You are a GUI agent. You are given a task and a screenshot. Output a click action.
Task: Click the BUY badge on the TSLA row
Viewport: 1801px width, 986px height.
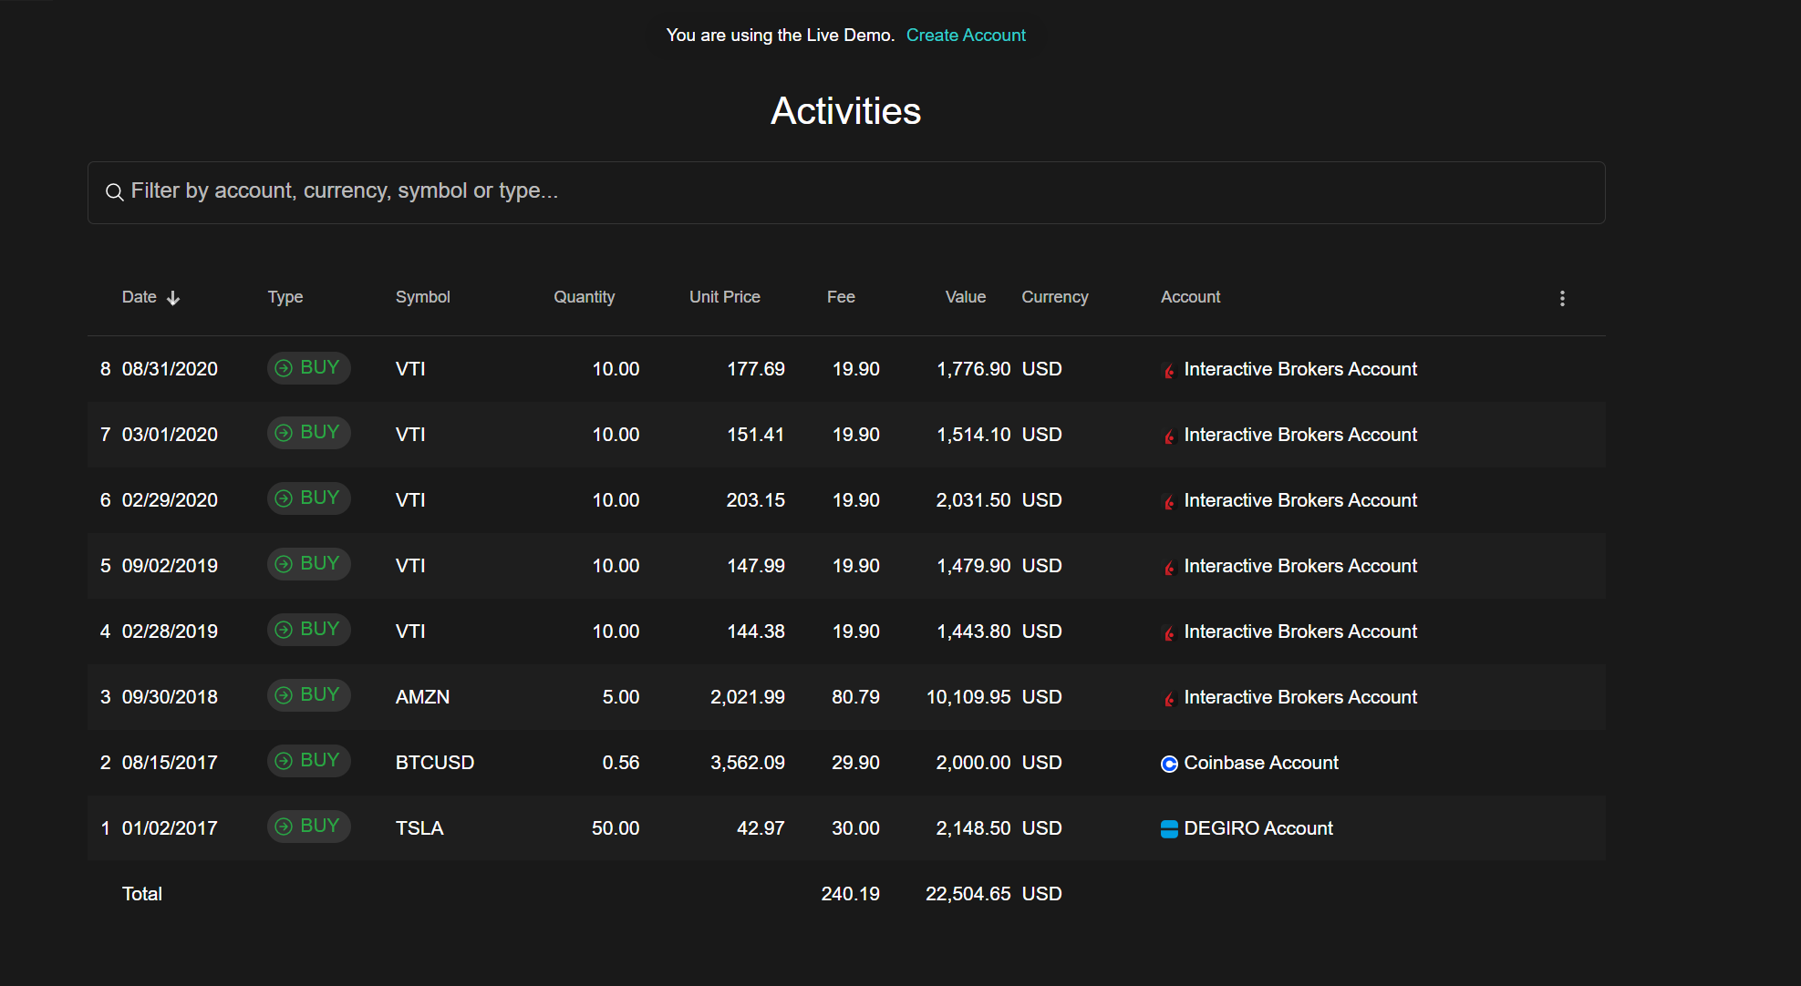pyautogui.click(x=308, y=827)
